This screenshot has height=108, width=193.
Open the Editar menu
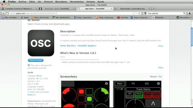(32, 1)
